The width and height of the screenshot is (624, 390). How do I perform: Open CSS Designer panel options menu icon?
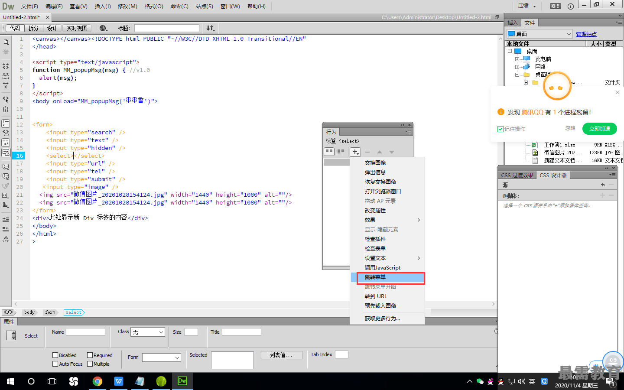tap(612, 175)
